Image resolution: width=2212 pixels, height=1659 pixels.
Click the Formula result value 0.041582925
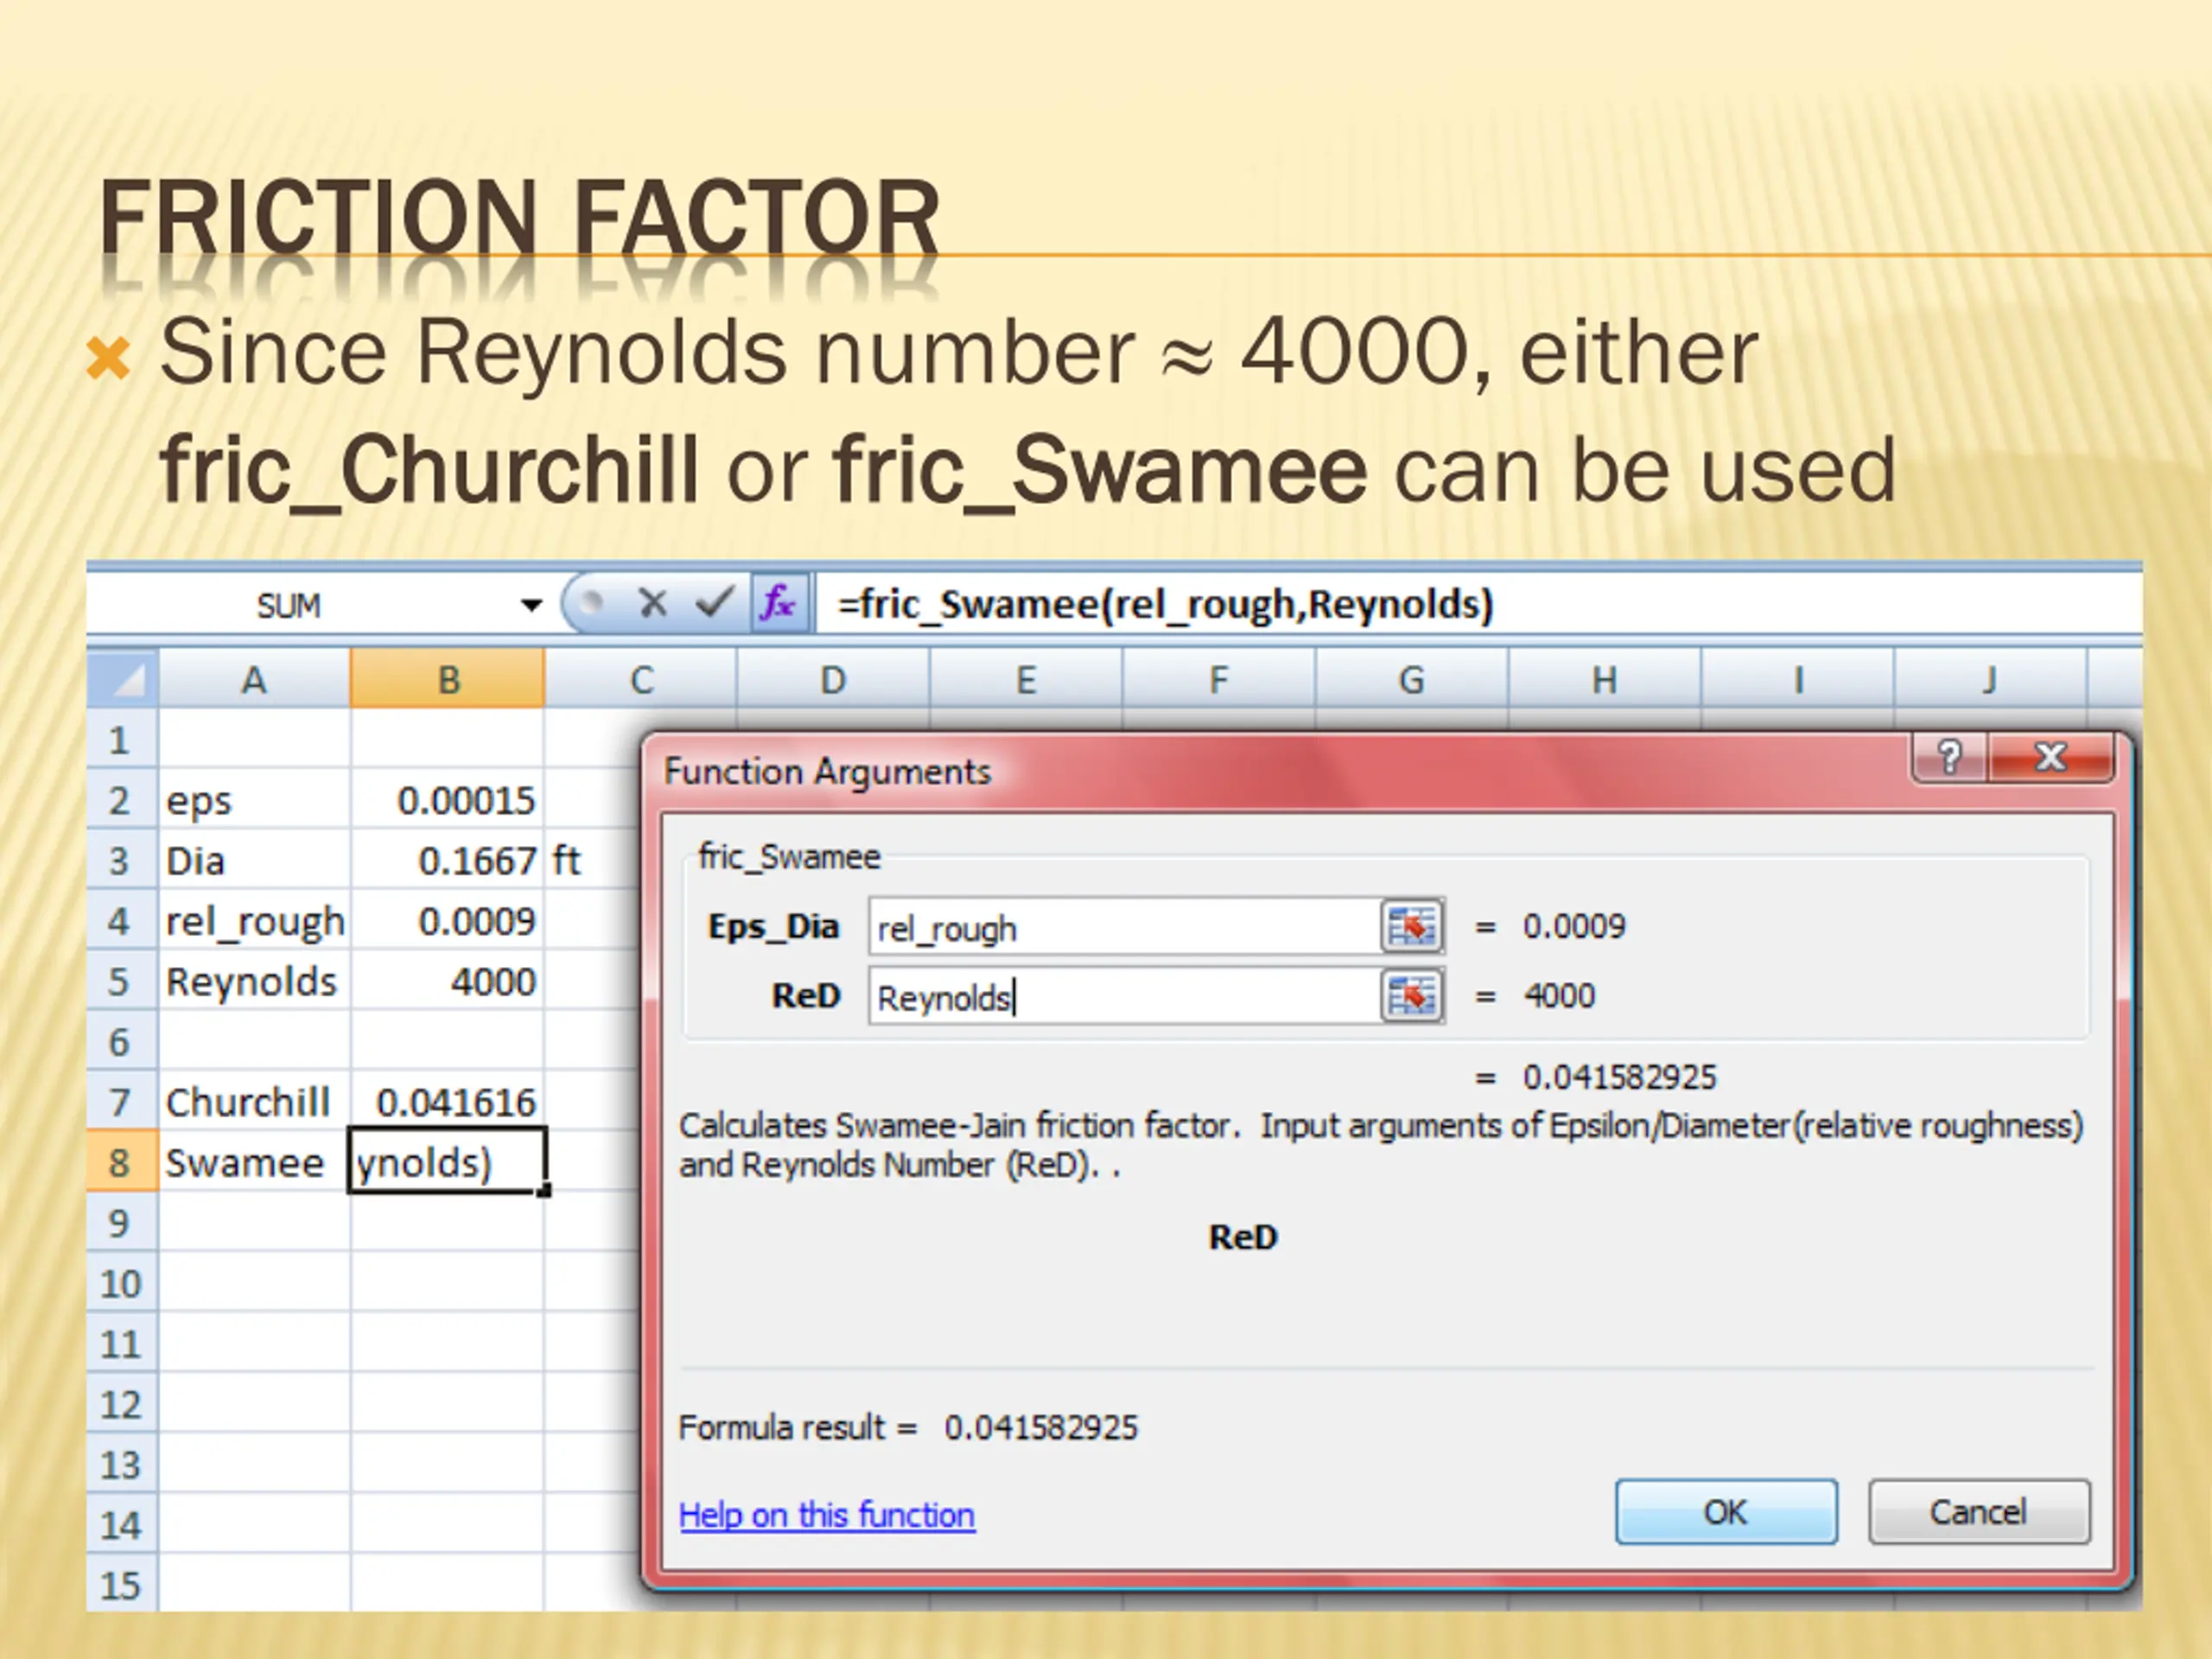1041,1427
